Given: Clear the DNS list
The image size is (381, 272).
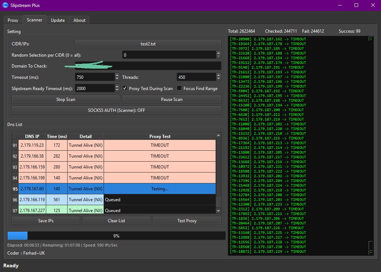Looking at the screenshot, I should (116, 220).
